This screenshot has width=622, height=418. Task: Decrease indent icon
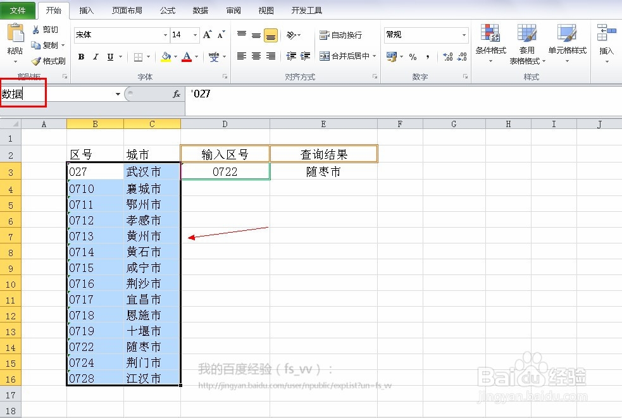coord(291,56)
